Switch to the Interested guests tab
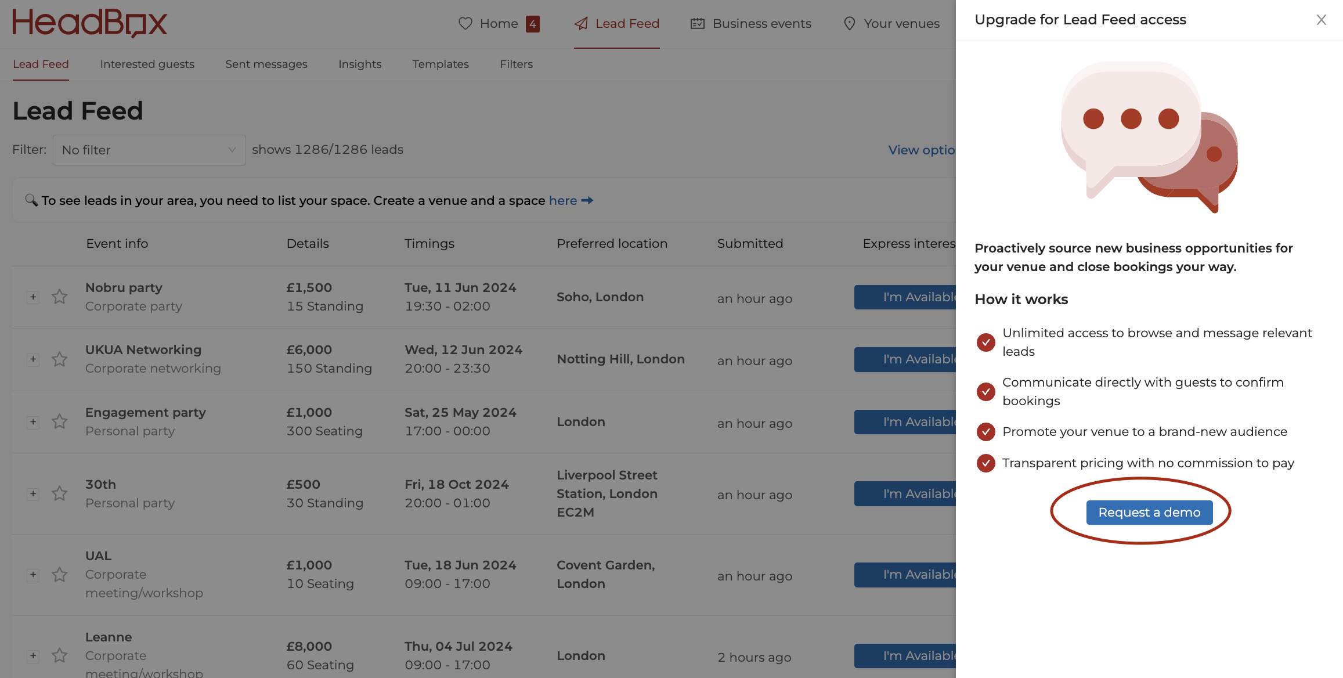The image size is (1343, 678). click(x=147, y=64)
